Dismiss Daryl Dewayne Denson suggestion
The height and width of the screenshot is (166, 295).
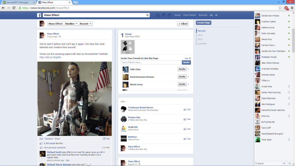(x=188, y=77)
